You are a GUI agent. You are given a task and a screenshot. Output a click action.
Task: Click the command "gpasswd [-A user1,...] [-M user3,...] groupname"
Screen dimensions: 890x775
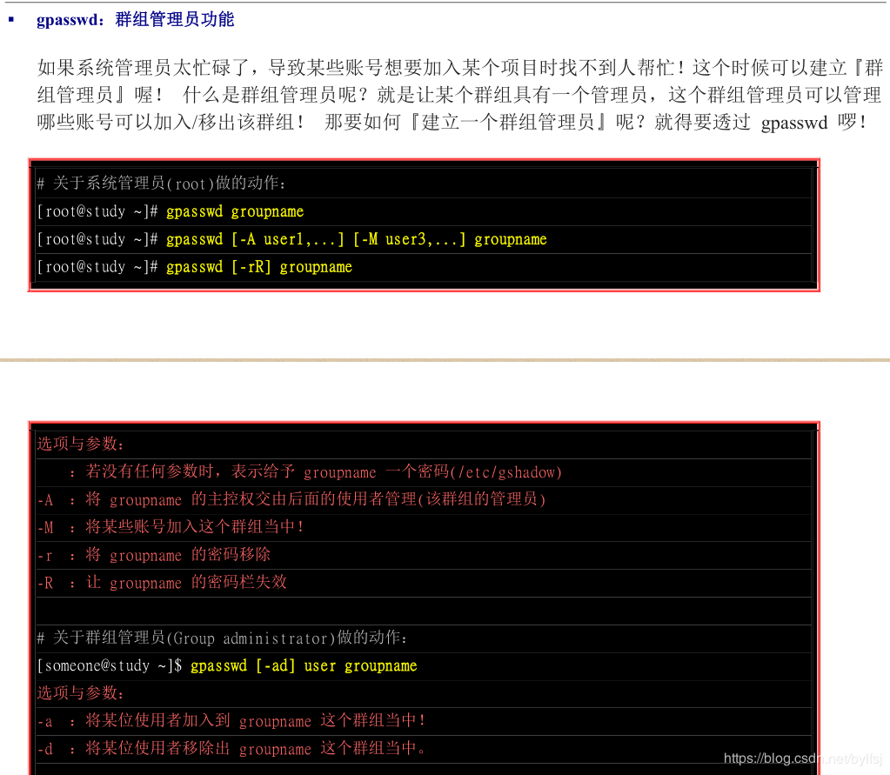pyautogui.click(x=357, y=239)
